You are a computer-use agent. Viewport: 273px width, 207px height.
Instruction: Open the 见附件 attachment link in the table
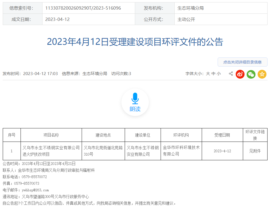click(x=255, y=151)
